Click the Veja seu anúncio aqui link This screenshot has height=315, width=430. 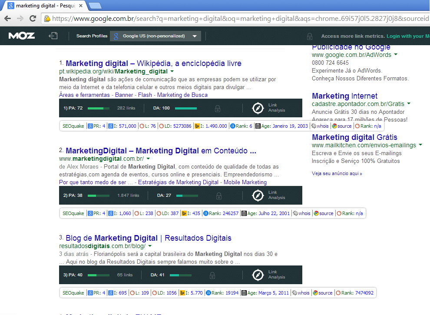[337, 173]
